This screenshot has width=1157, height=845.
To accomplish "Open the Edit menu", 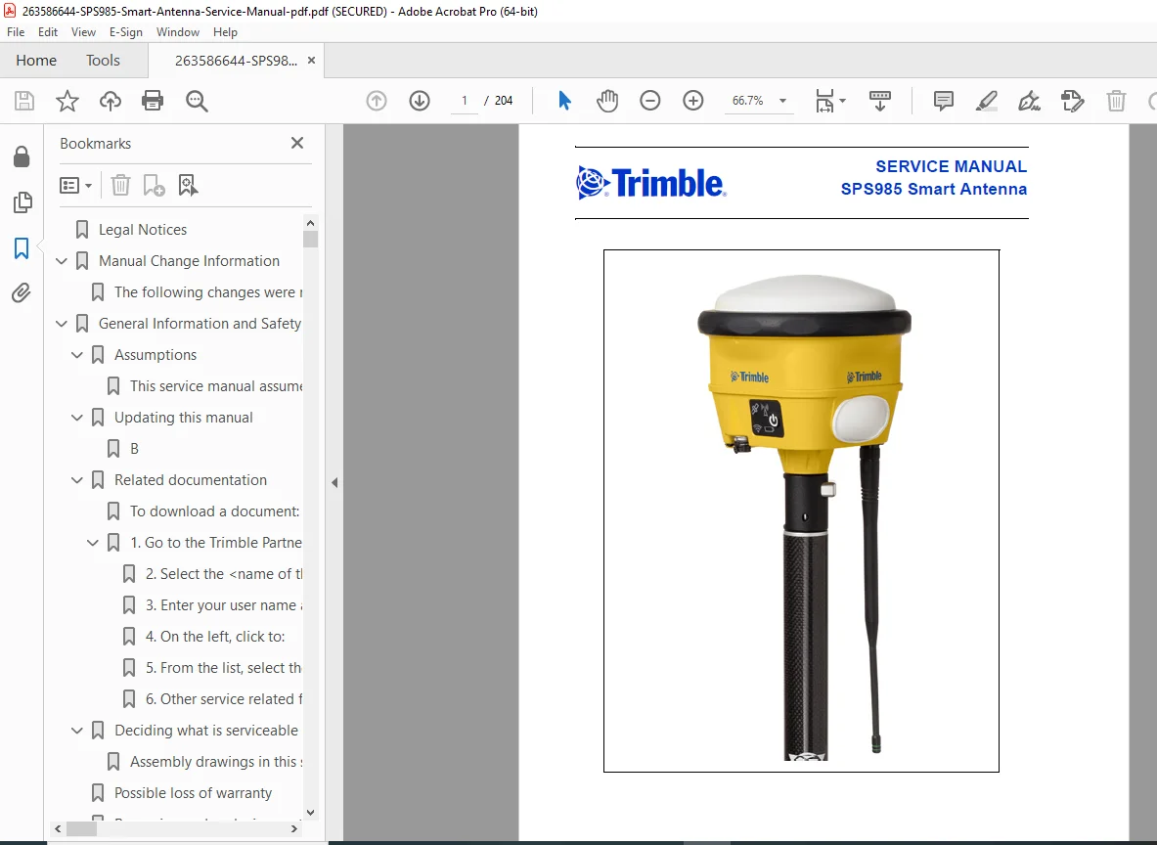I will point(48,31).
